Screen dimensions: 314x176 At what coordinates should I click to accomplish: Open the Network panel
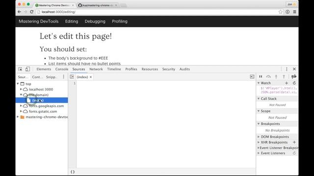(96, 69)
